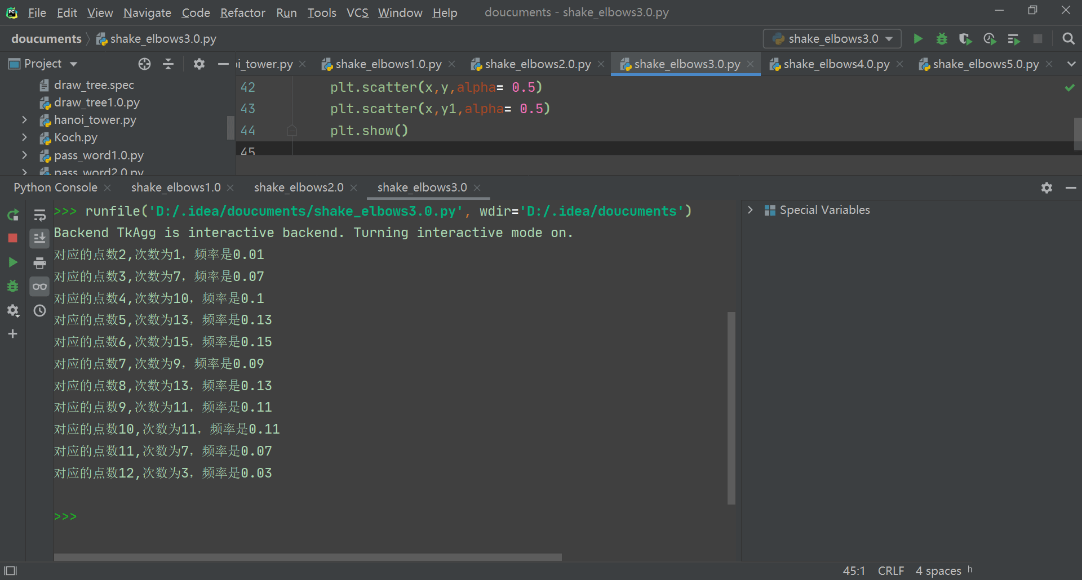The width and height of the screenshot is (1082, 580).
Task: Click the 4 spaces indent setting
Action: (x=938, y=570)
